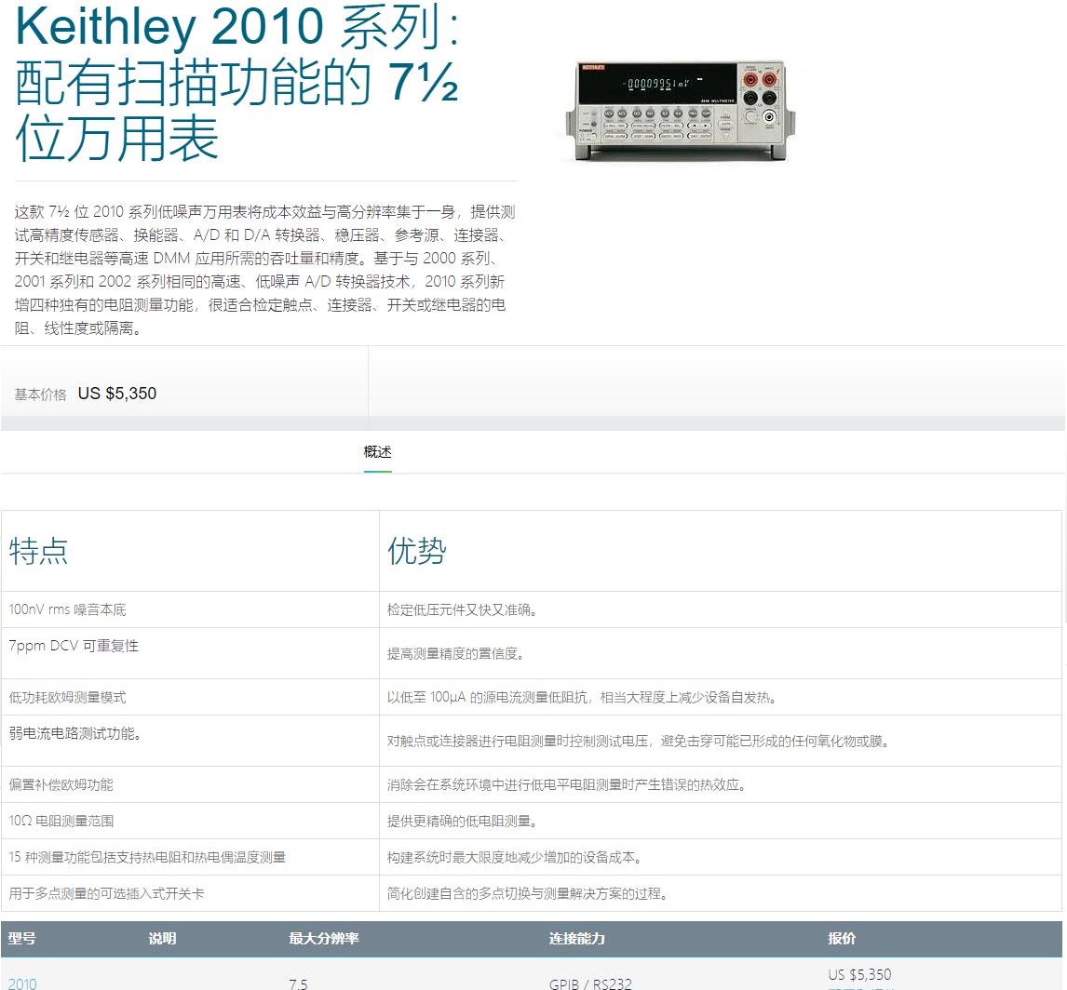The width and height of the screenshot is (1067, 990).
Task: Click the 报价 column header
Action: 841,939
